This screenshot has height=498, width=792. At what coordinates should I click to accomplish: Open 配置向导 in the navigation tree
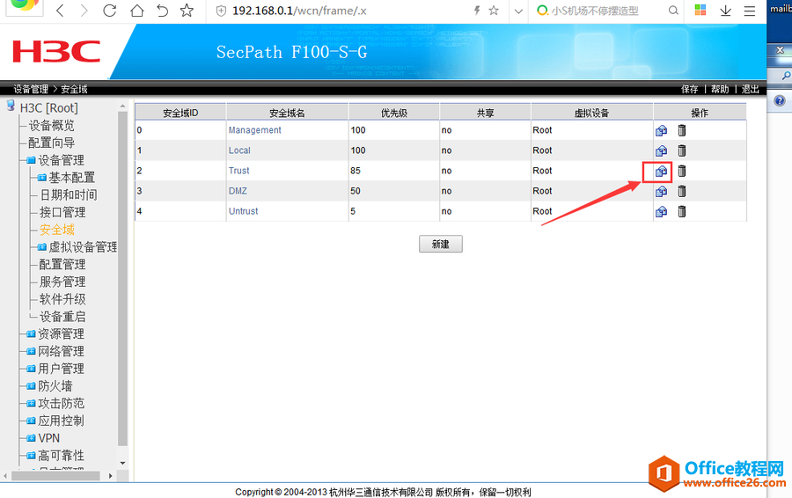tap(52, 143)
